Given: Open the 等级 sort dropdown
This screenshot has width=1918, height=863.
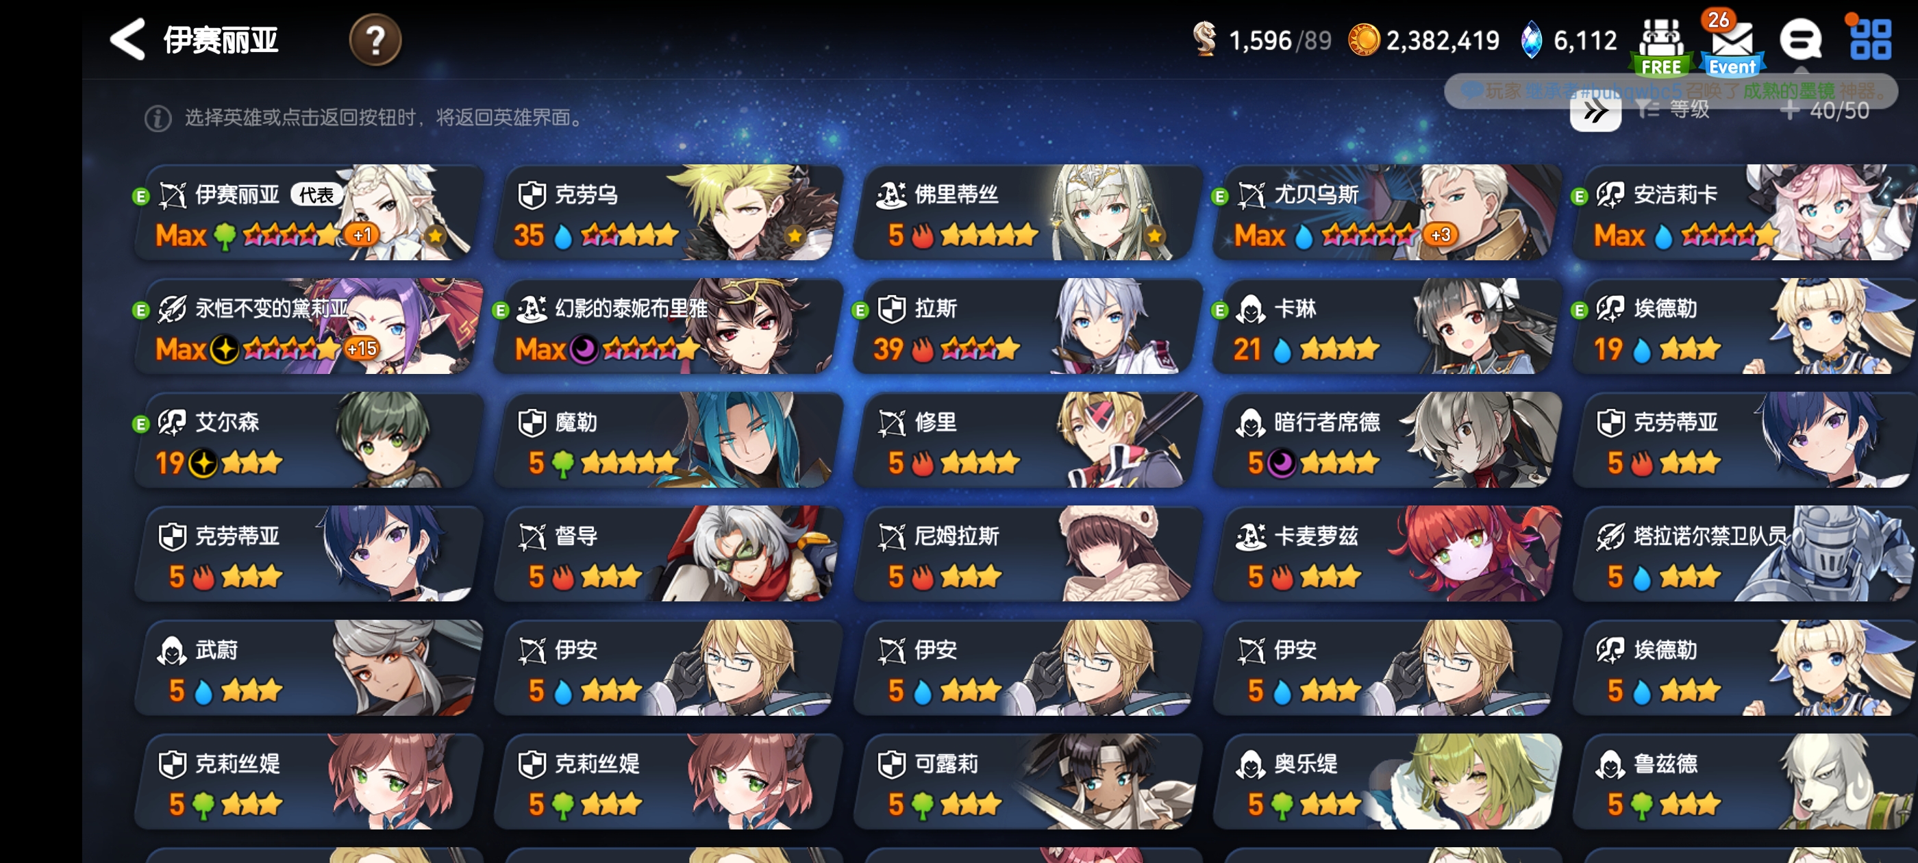Looking at the screenshot, I should [1673, 110].
